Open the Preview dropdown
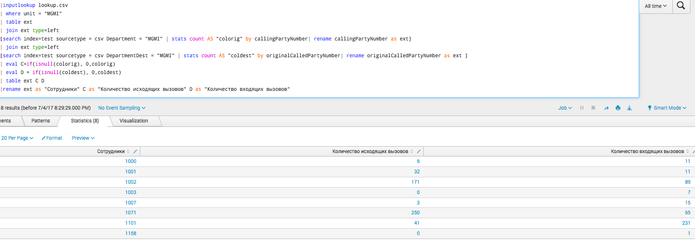The width and height of the screenshot is (695, 240). click(83, 138)
